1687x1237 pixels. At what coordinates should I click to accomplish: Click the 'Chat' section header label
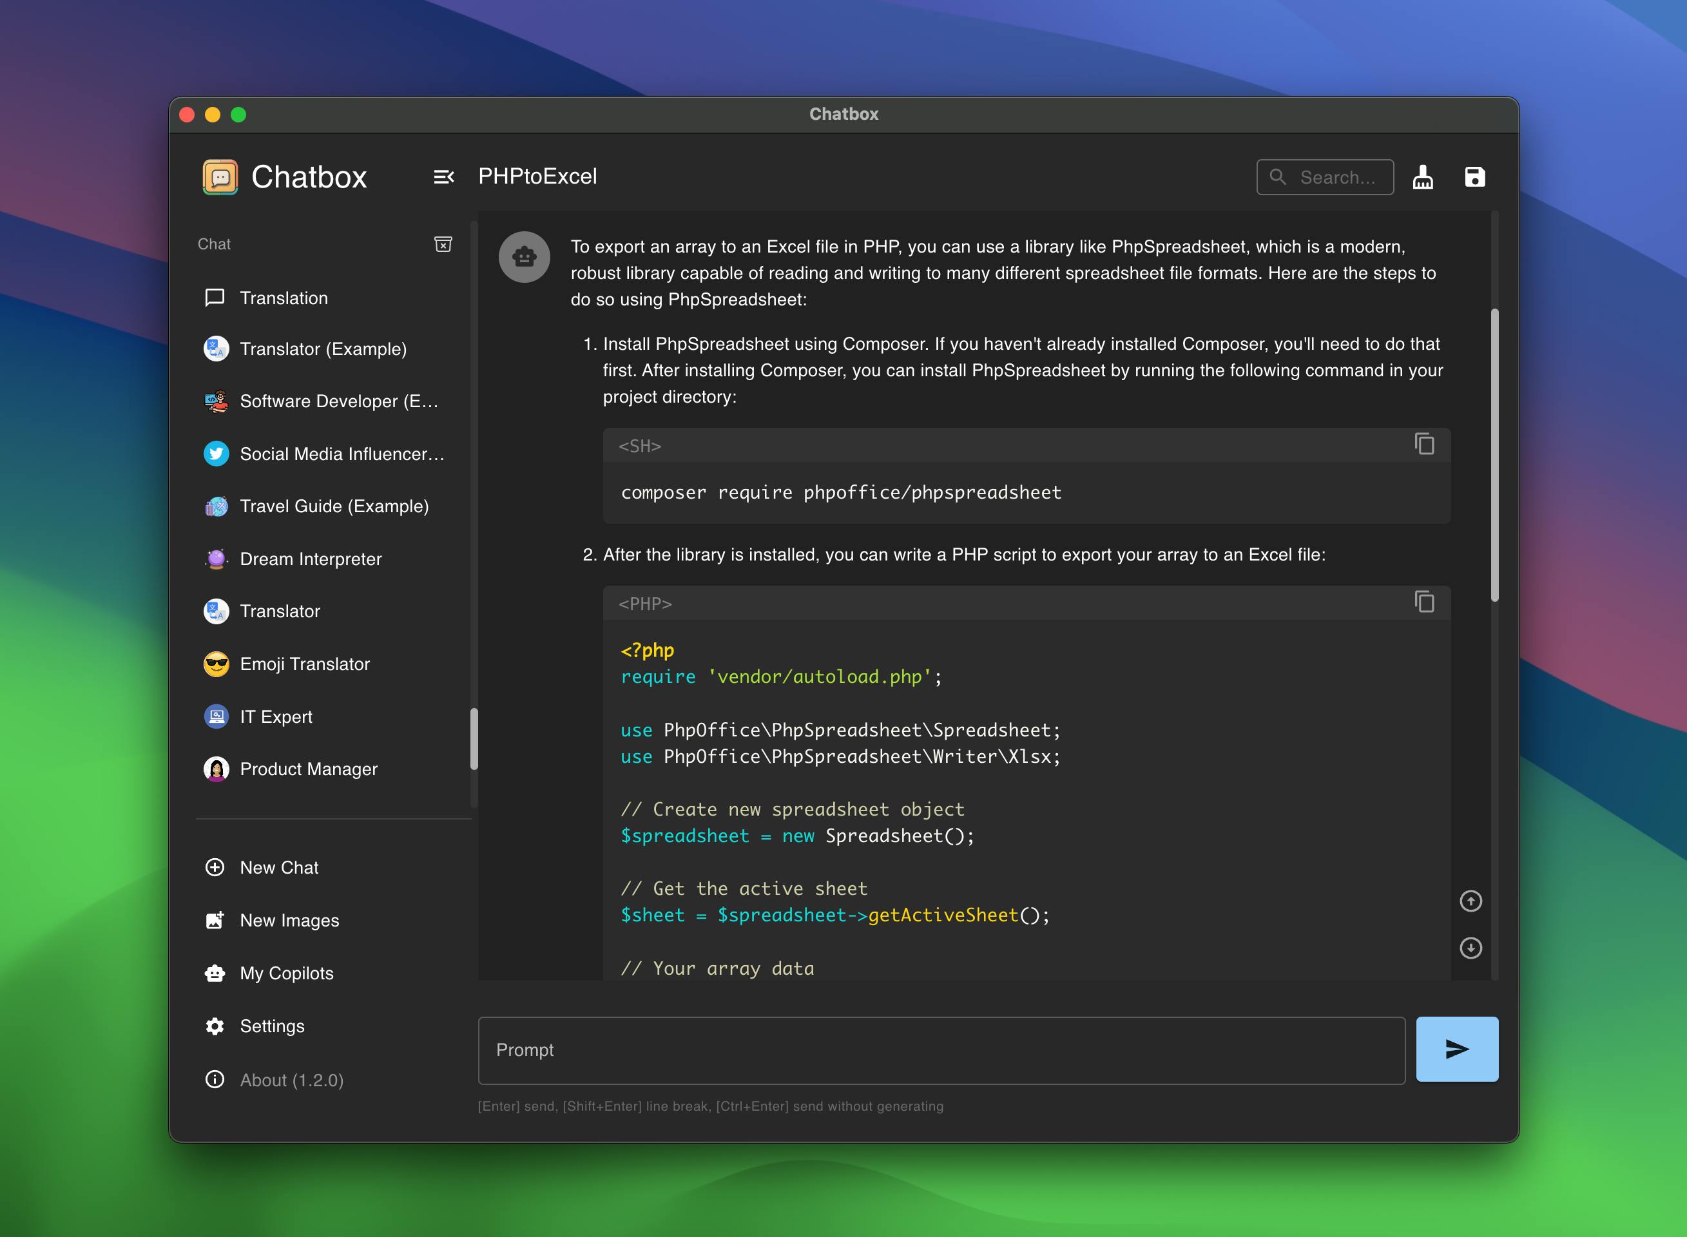(x=214, y=244)
